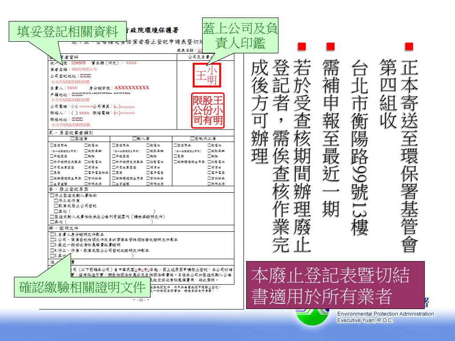Check 停止製造或輸入責任物 reason box
455x341 pixels.
click(52, 195)
